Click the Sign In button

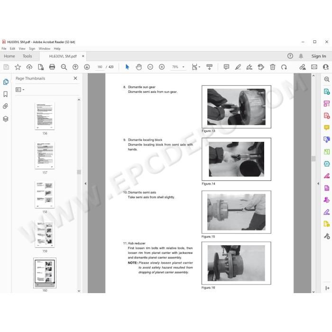coord(319,56)
